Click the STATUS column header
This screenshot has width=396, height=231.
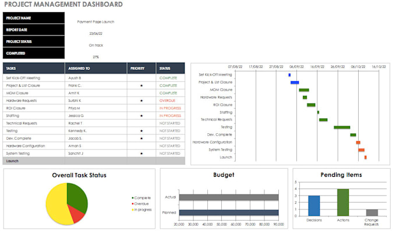point(171,68)
